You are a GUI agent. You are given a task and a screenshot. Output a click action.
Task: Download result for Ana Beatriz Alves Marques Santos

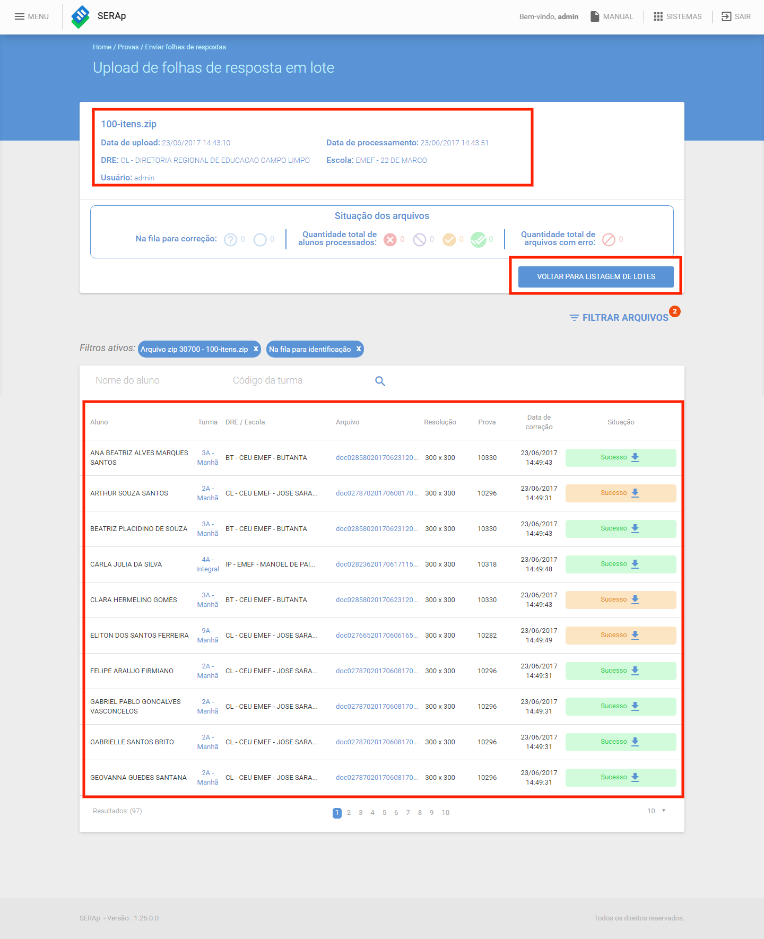coord(635,458)
